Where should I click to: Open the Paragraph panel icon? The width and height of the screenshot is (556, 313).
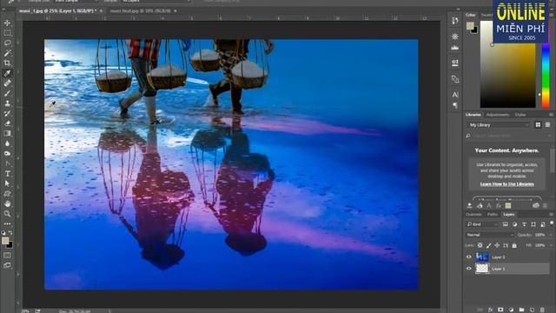point(455,105)
